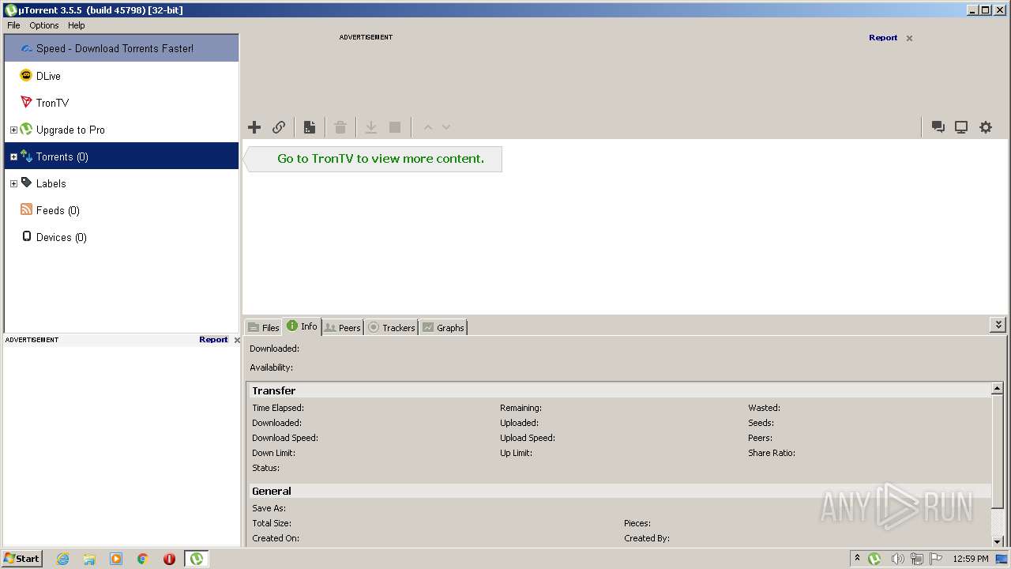Expand the Labels tree node
The width and height of the screenshot is (1011, 569).
coord(13,183)
